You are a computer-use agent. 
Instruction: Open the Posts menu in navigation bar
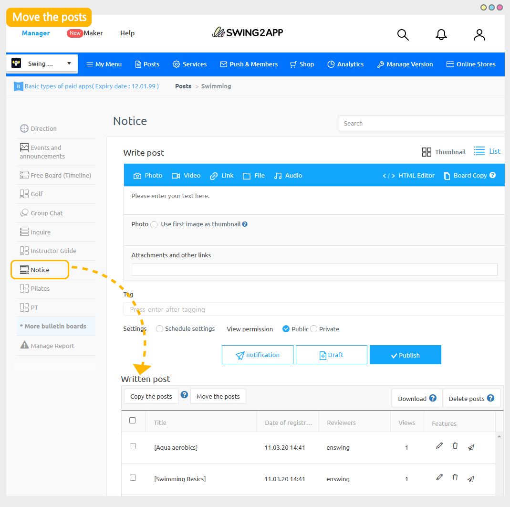147,64
